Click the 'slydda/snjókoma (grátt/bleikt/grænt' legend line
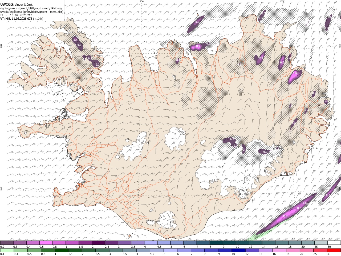This screenshot has height=256, width=341. pyautogui.click(x=32, y=12)
